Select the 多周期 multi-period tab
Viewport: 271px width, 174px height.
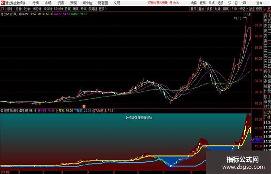(93, 9)
